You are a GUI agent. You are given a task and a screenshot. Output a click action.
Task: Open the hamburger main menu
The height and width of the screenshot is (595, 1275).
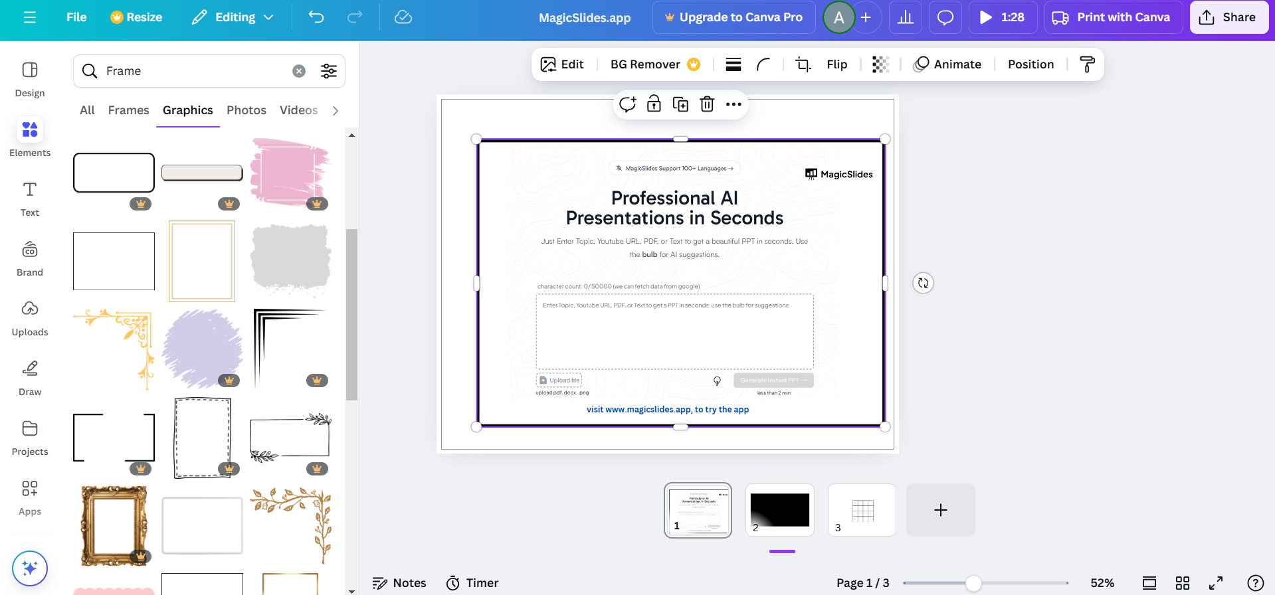tap(30, 17)
